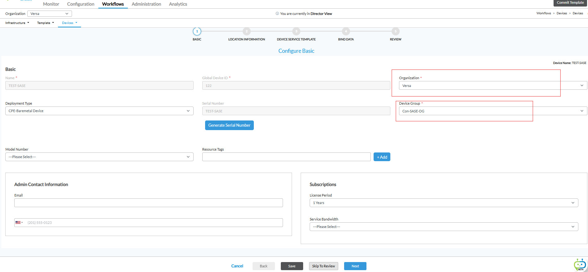Switch to the Monitor tab

pos(51,4)
